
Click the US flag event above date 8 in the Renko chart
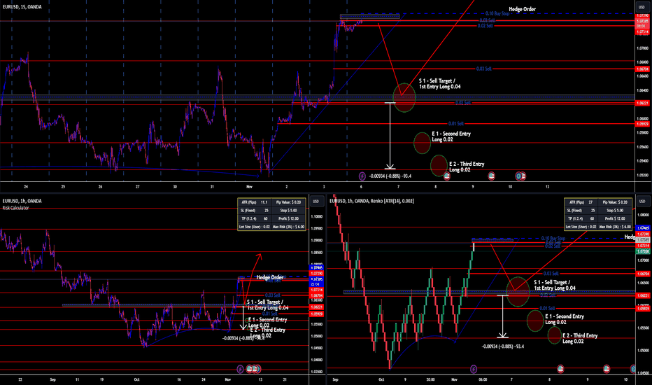click(560, 369)
